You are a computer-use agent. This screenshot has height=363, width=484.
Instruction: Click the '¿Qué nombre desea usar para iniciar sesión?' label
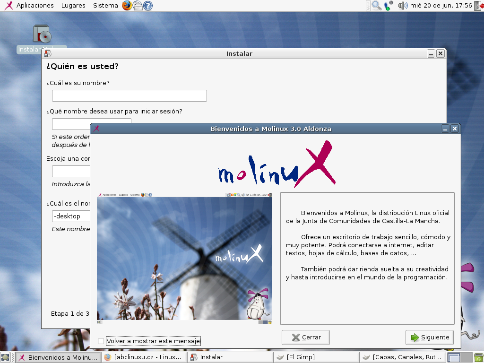(x=114, y=111)
